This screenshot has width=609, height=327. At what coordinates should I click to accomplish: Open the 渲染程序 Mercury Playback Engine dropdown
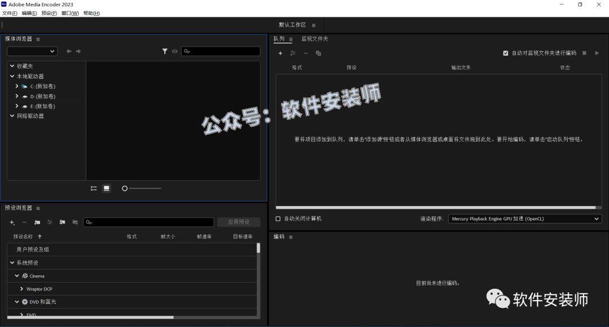525,219
